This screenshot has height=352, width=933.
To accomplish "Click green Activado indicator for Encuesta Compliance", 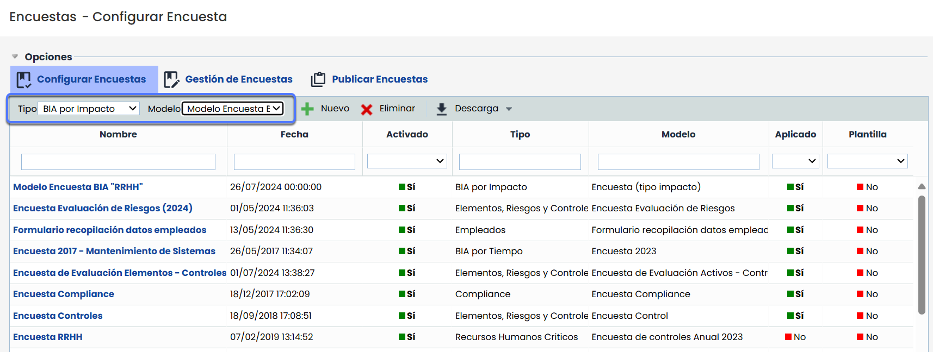I will click(402, 294).
